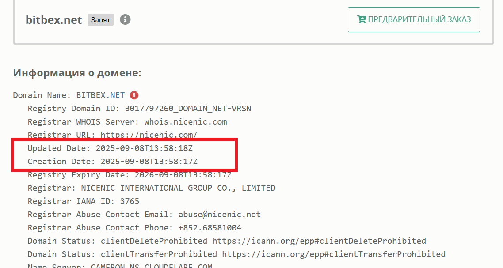Click the Updated Date timestamp
Image resolution: width=503 pixels, height=268 pixels.
pos(144,148)
